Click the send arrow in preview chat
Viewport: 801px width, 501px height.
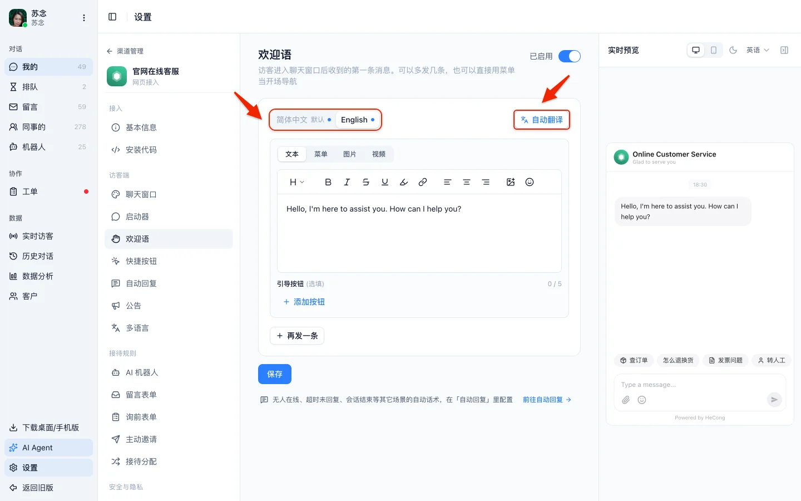pos(774,399)
